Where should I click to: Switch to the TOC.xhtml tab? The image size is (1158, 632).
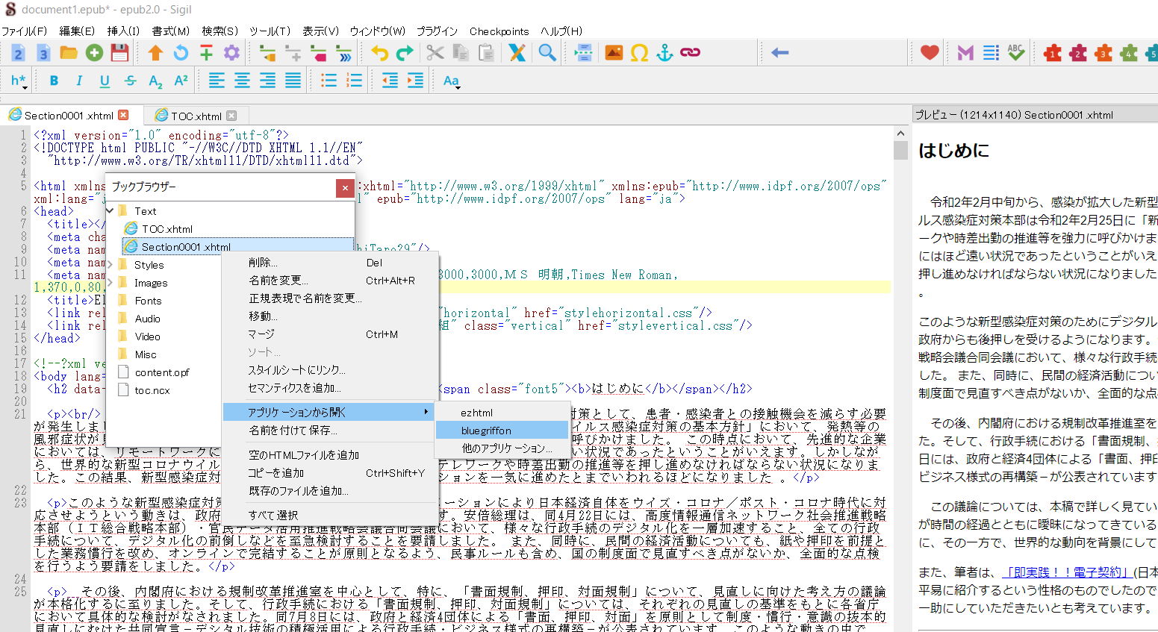pyautogui.click(x=196, y=116)
